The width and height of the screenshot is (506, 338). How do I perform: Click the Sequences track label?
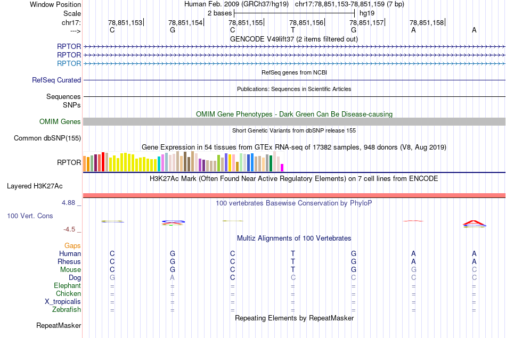[63, 96]
